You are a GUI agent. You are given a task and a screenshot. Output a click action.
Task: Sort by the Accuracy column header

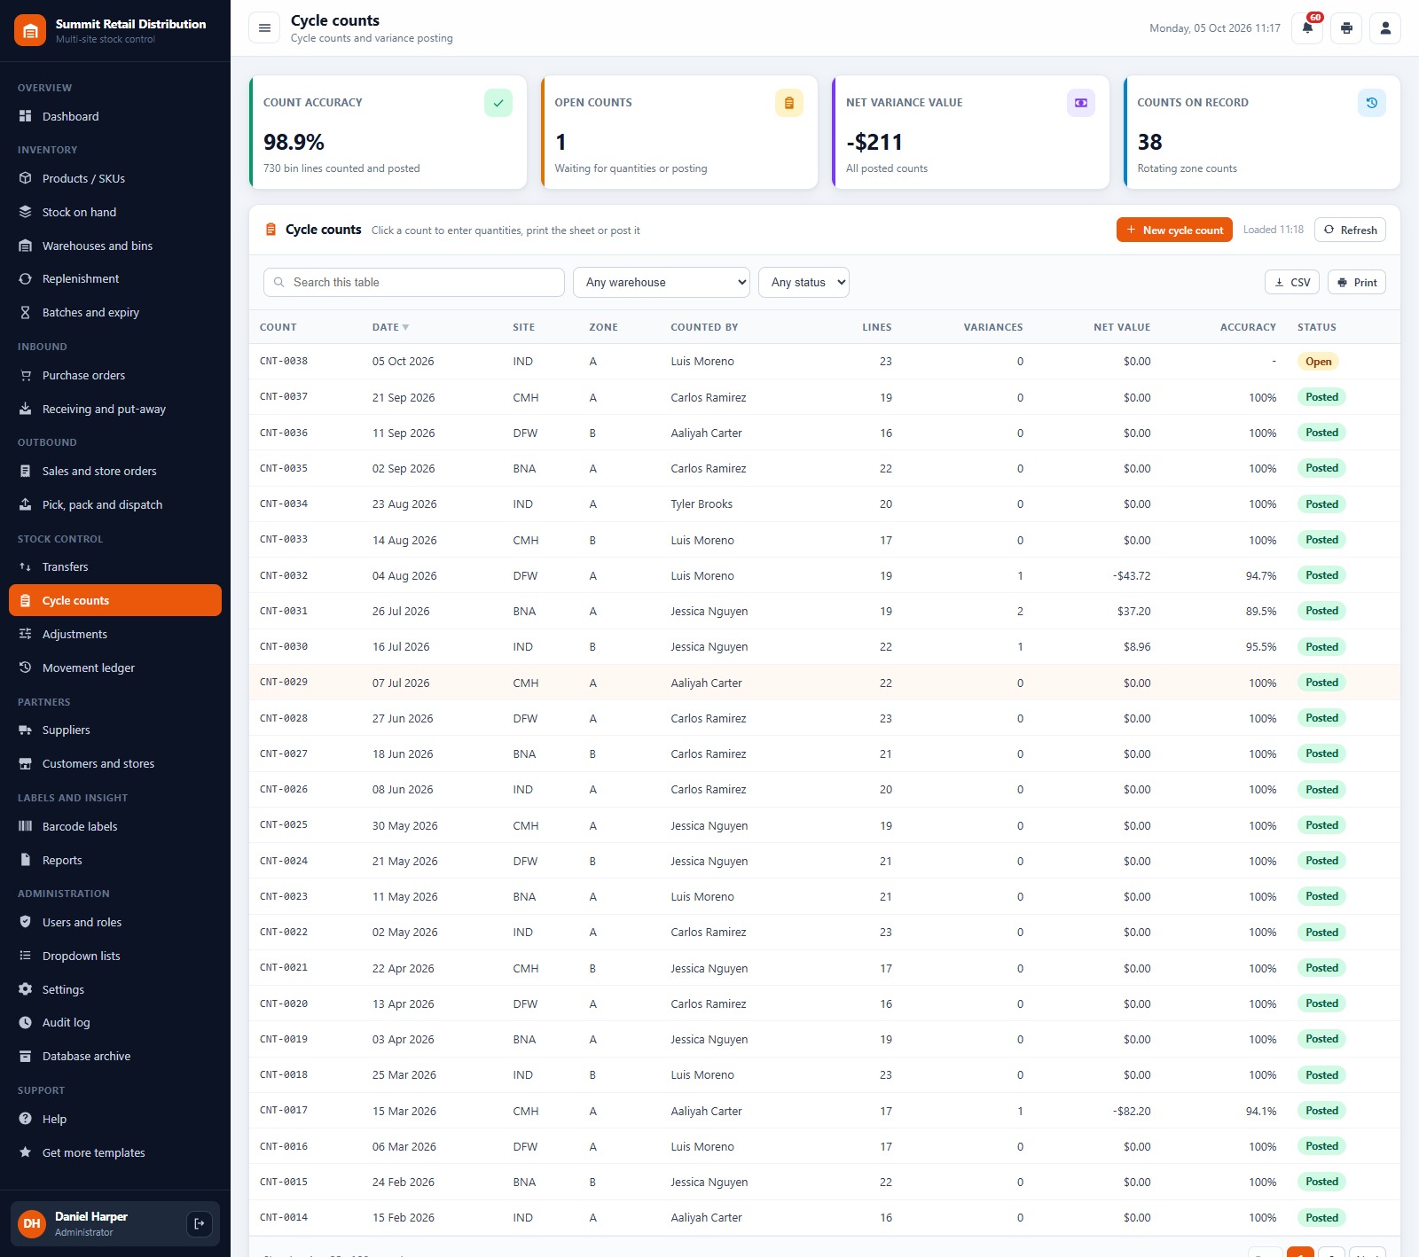[1248, 327]
